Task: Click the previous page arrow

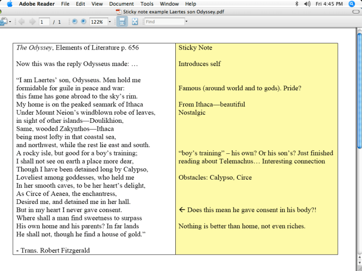Action: pos(21,22)
